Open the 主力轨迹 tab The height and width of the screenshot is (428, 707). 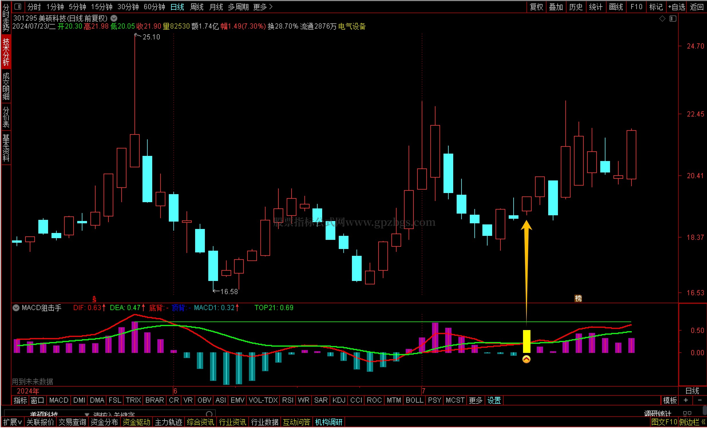[x=169, y=422]
